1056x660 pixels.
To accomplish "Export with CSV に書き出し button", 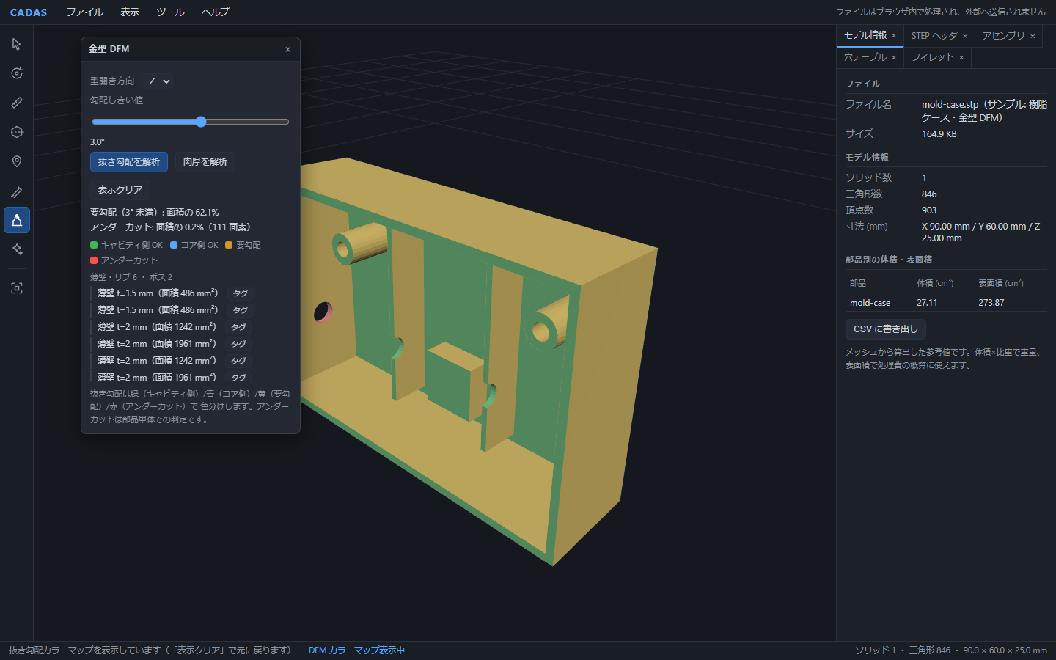I will (886, 329).
